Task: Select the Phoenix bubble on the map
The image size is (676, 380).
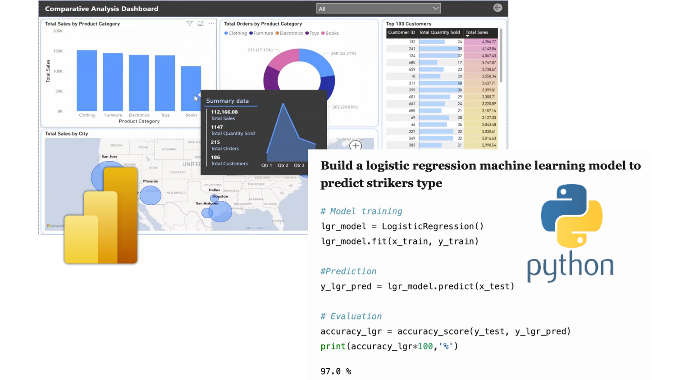Action: pos(150,195)
